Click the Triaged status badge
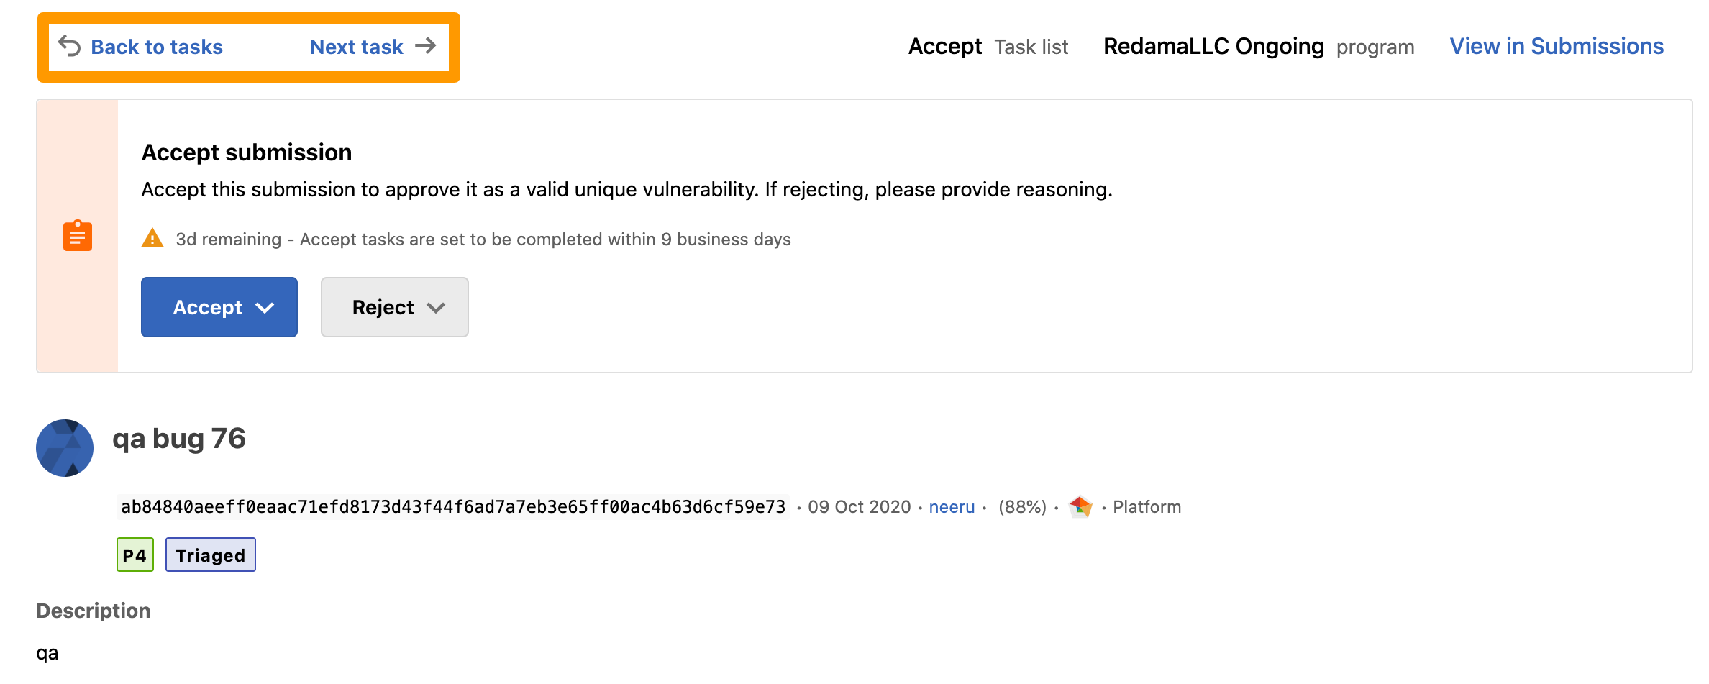1709x684 pixels. pos(211,555)
